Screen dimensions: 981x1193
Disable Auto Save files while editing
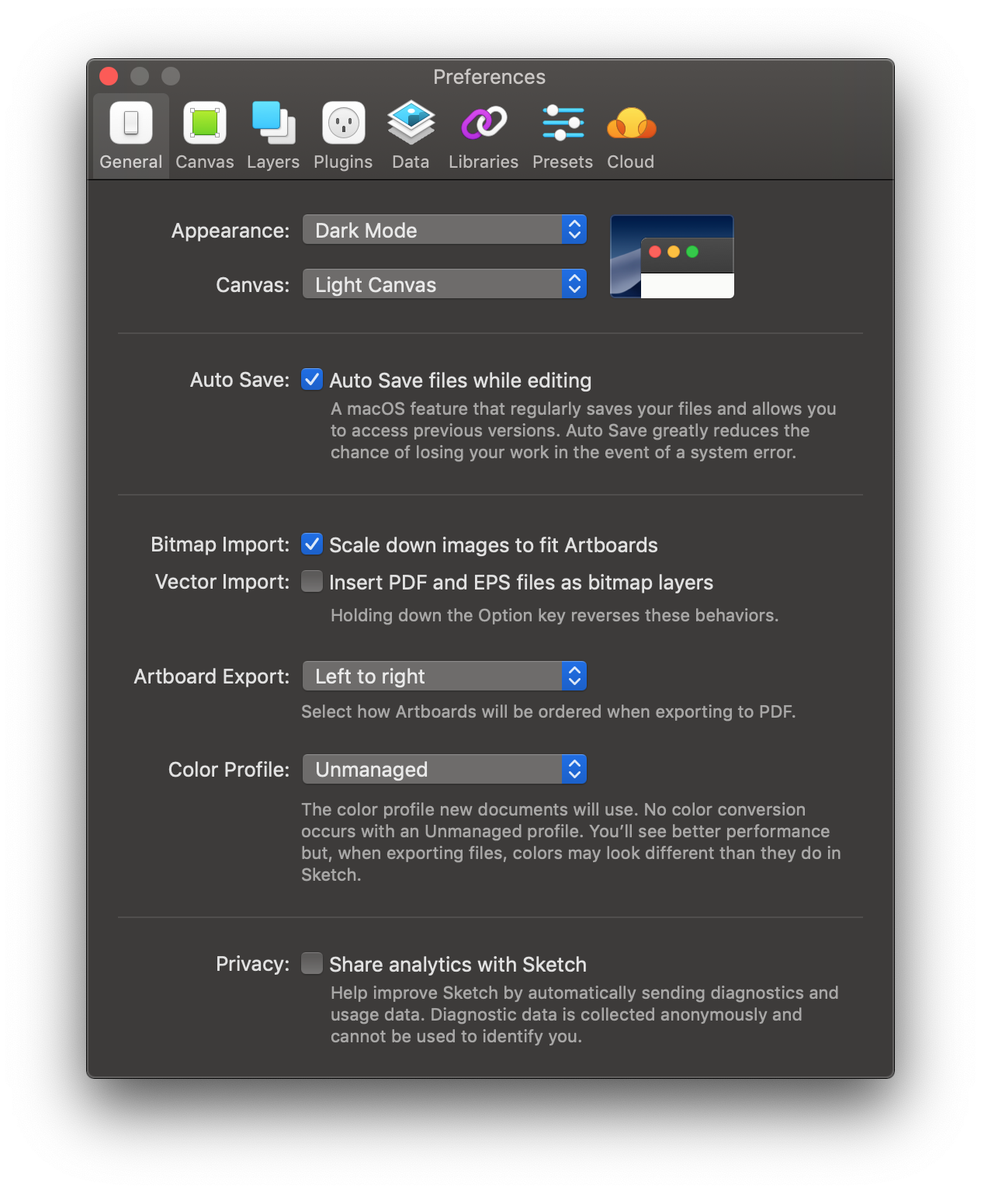click(x=312, y=379)
